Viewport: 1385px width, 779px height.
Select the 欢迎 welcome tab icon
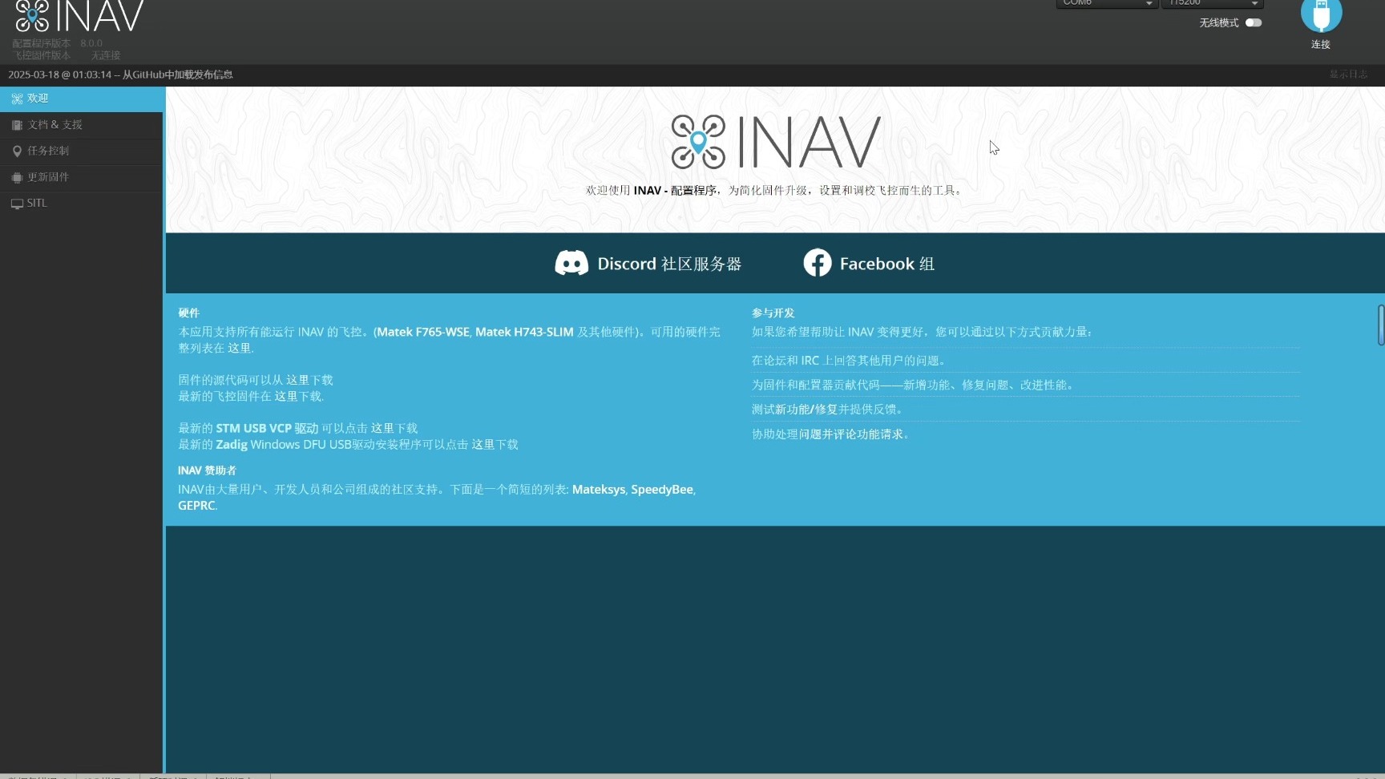pos(18,98)
